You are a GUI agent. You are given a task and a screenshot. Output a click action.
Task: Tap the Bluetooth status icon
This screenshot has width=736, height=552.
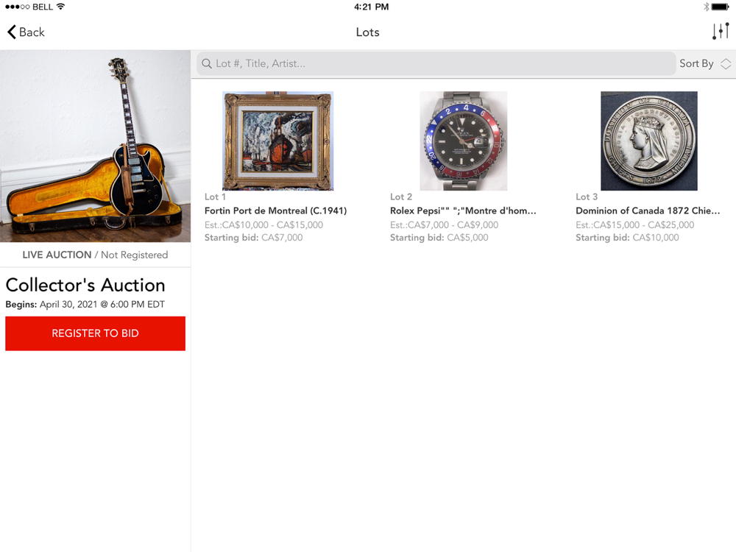coord(705,7)
